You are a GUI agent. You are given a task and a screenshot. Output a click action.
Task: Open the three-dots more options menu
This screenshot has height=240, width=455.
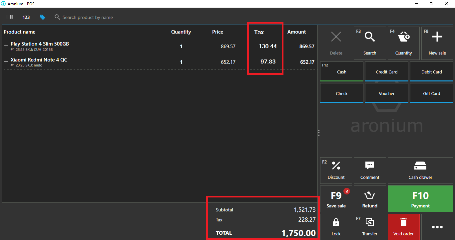click(437, 227)
